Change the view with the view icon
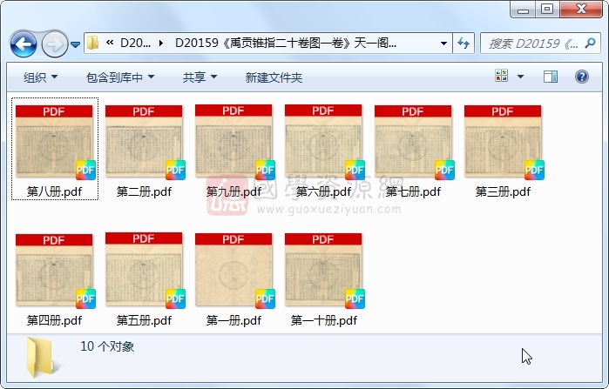The image size is (609, 389). [x=502, y=76]
